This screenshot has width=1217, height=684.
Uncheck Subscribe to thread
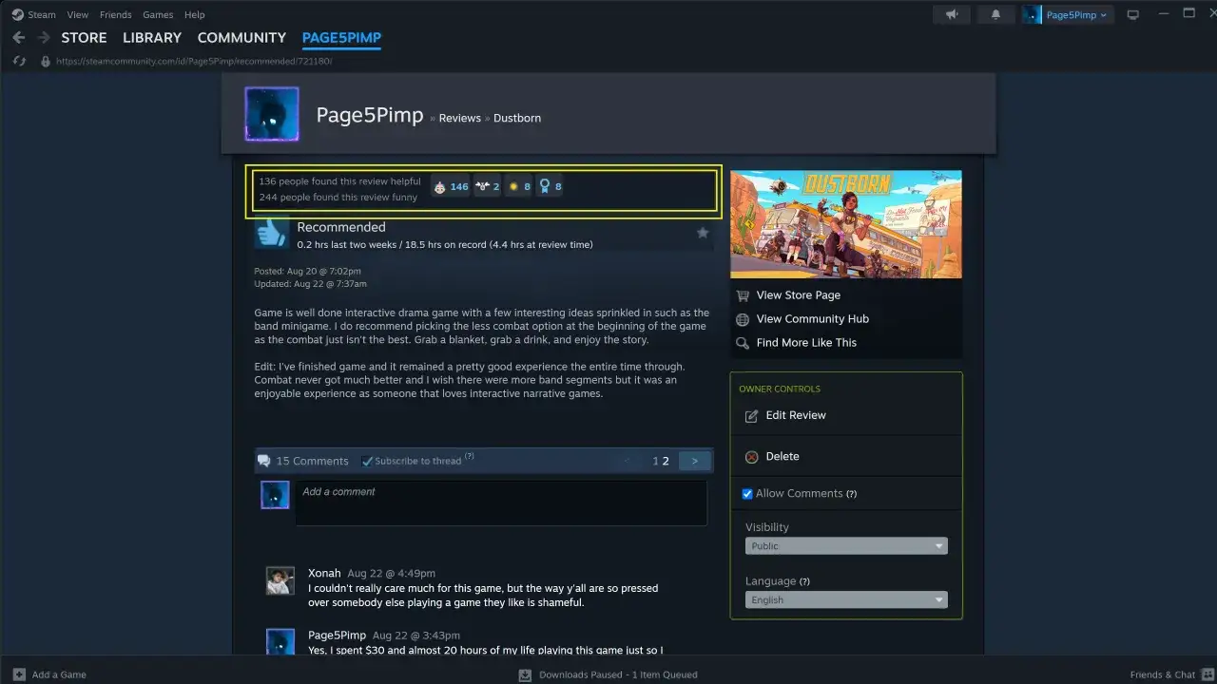point(368,461)
